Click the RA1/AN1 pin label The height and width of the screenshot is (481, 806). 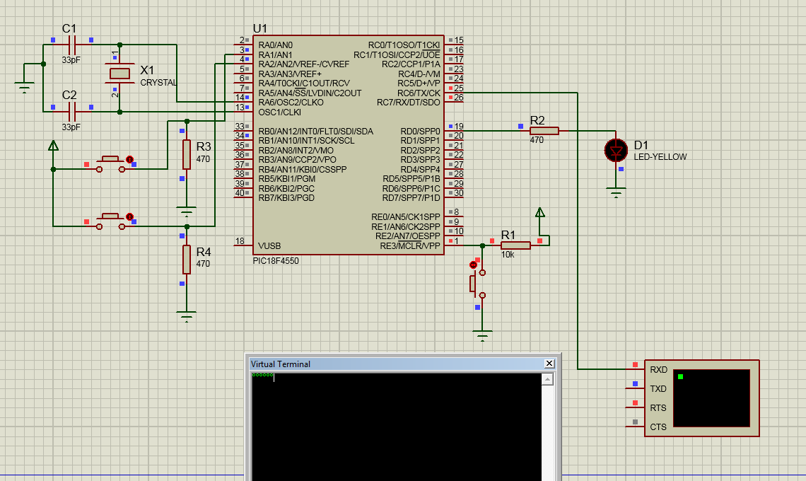click(275, 55)
